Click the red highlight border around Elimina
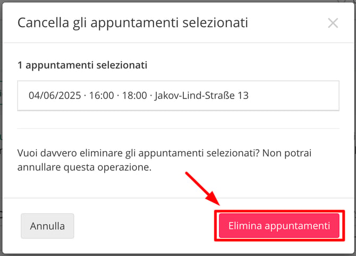This screenshot has width=356, height=256. (x=279, y=226)
